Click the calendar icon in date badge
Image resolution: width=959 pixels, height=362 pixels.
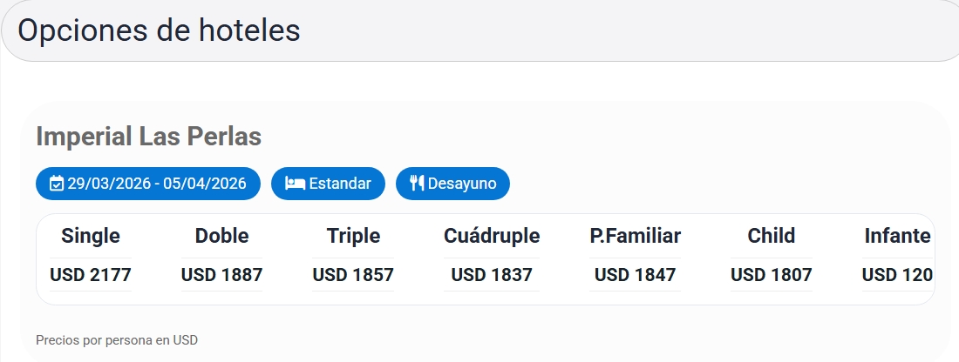(57, 184)
